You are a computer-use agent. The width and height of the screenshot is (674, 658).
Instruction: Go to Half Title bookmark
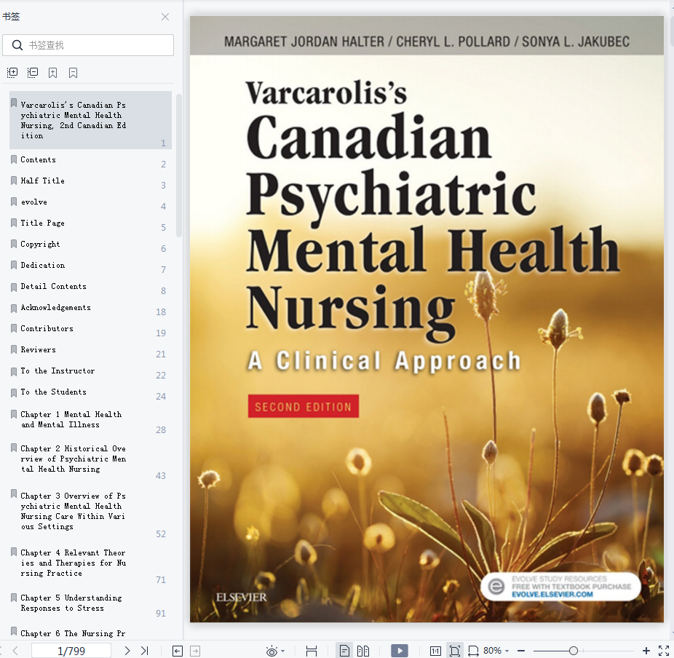click(x=42, y=181)
